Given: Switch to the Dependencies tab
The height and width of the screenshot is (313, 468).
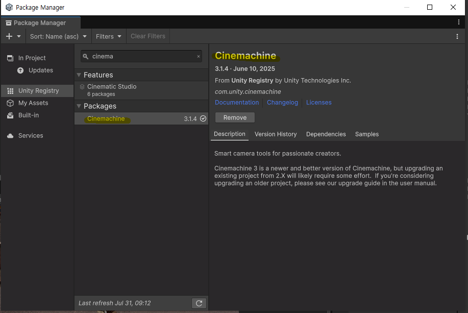Looking at the screenshot, I should click(326, 134).
